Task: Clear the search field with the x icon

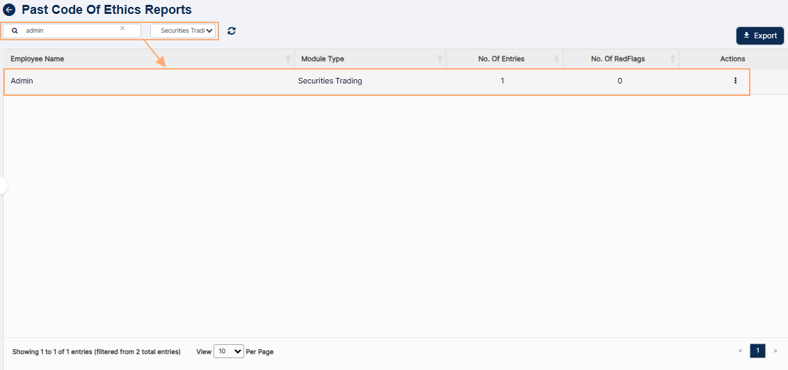Action: (122, 29)
